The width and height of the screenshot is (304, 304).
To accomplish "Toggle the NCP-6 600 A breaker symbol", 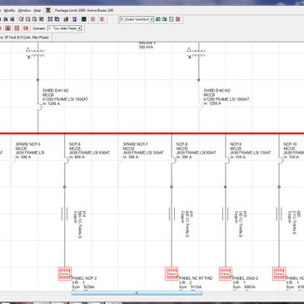I will coord(66,160).
